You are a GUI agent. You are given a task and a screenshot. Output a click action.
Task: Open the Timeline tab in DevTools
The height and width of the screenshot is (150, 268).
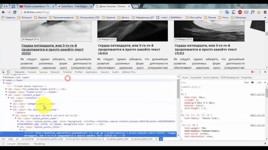tap(67, 72)
